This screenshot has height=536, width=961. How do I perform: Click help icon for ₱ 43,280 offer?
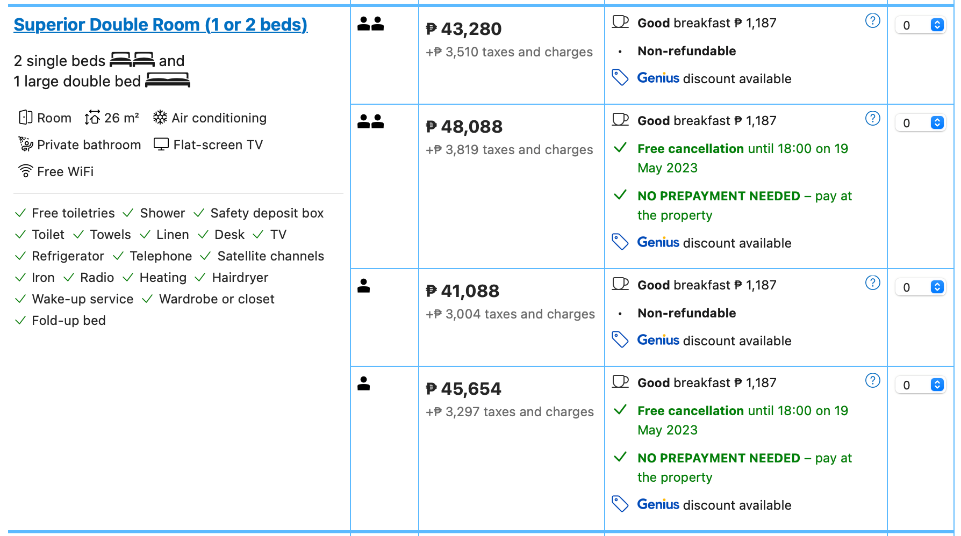pyautogui.click(x=872, y=21)
